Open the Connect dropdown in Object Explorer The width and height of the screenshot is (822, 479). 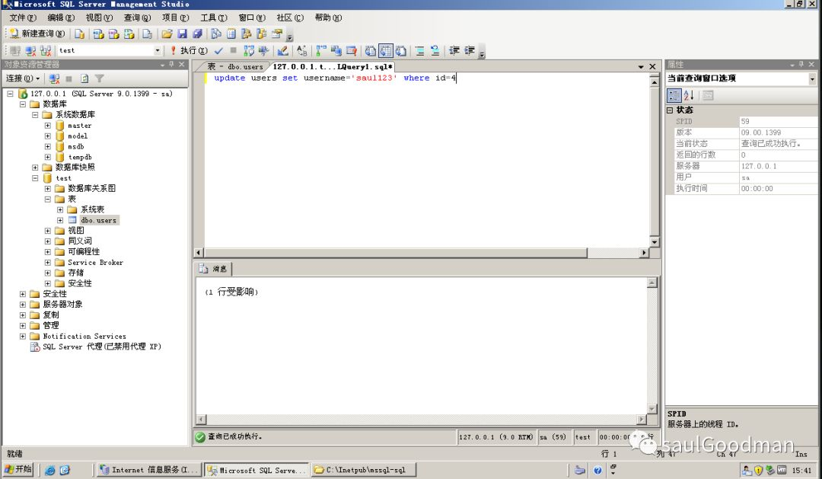point(23,78)
